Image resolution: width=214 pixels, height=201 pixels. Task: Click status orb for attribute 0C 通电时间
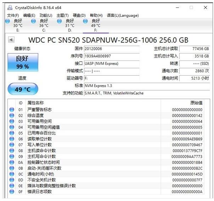pyautogui.click(x=12, y=174)
